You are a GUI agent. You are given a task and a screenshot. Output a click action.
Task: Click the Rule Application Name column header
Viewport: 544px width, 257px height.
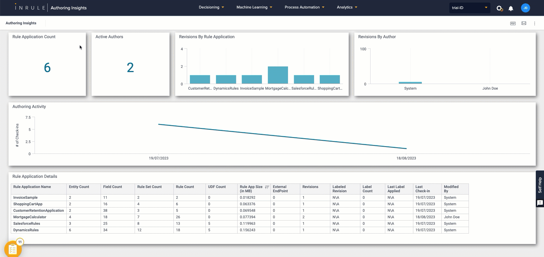point(32,187)
